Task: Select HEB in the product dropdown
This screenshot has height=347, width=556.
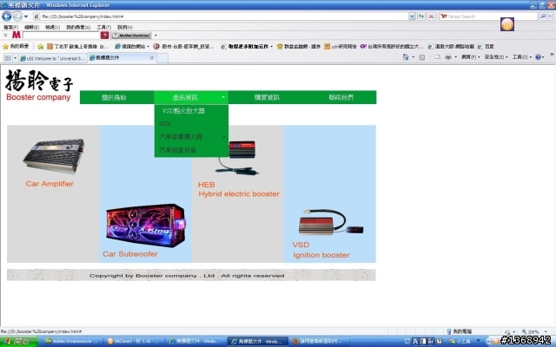Action: tap(191, 123)
